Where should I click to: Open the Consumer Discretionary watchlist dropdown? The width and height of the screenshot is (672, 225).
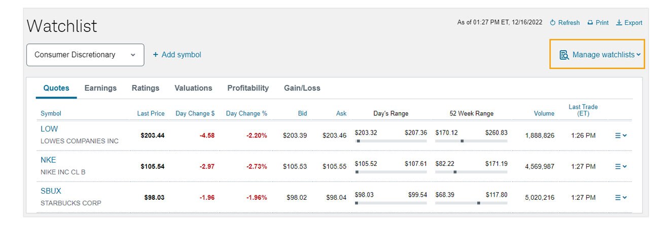85,55
